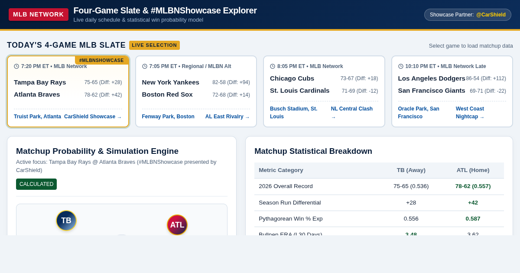Click the San Francisco Giants team name
520x273 pixels.
point(432,91)
